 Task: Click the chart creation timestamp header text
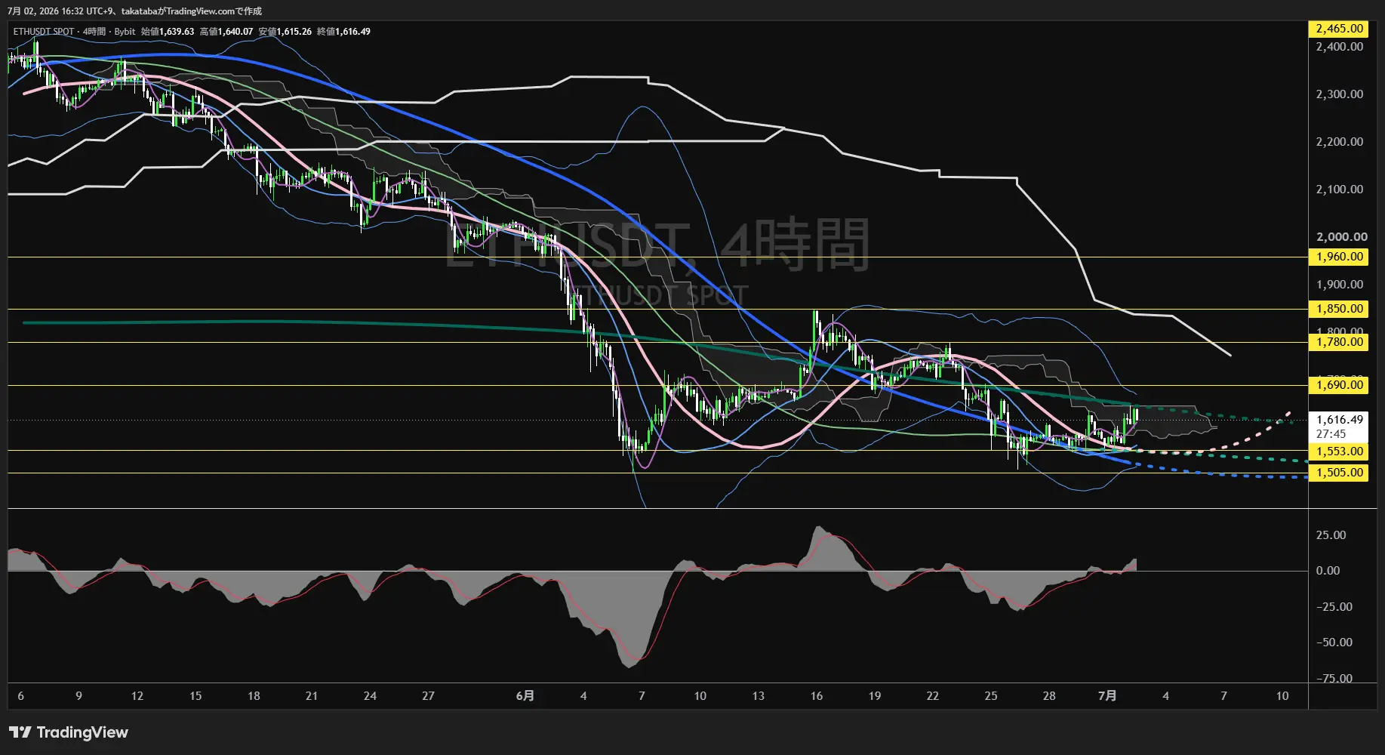pyautogui.click(x=134, y=11)
